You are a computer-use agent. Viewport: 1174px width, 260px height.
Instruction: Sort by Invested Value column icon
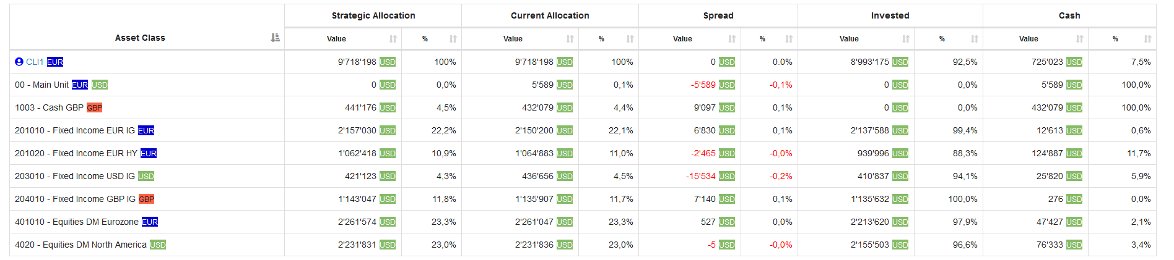pos(906,39)
